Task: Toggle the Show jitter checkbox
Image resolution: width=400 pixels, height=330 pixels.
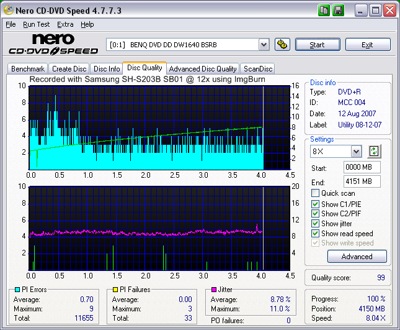Action: [x=316, y=224]
